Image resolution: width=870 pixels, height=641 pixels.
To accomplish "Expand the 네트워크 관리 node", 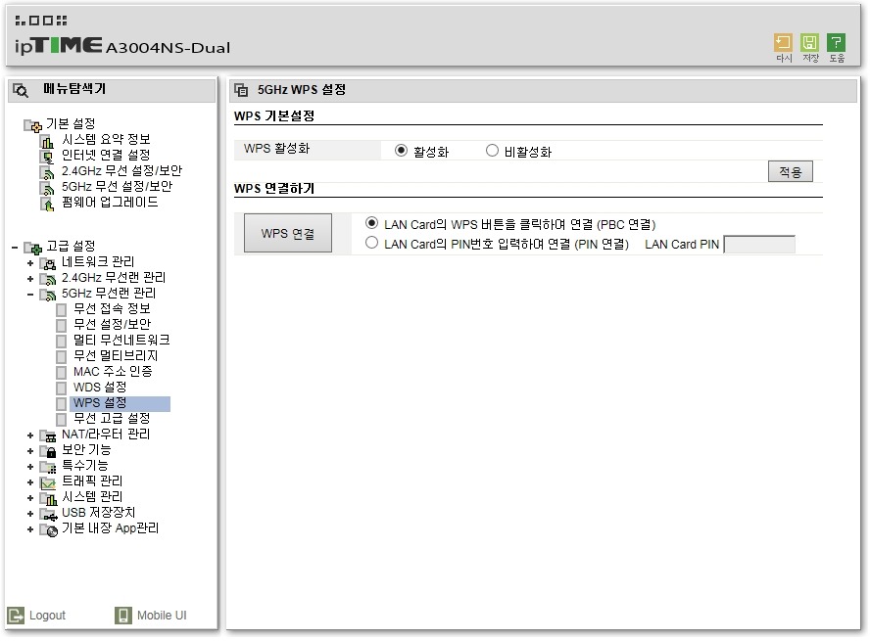I will click(x=30, y=263).
